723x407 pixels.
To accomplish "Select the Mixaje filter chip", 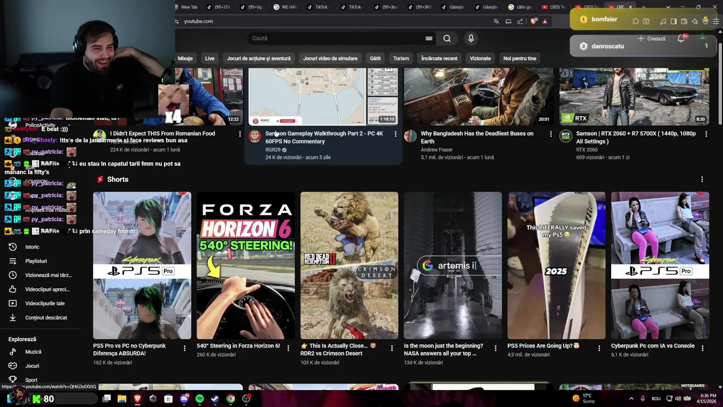I will 185,58.
